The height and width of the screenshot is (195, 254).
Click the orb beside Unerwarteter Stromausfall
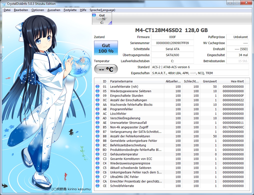click(97, 123)
